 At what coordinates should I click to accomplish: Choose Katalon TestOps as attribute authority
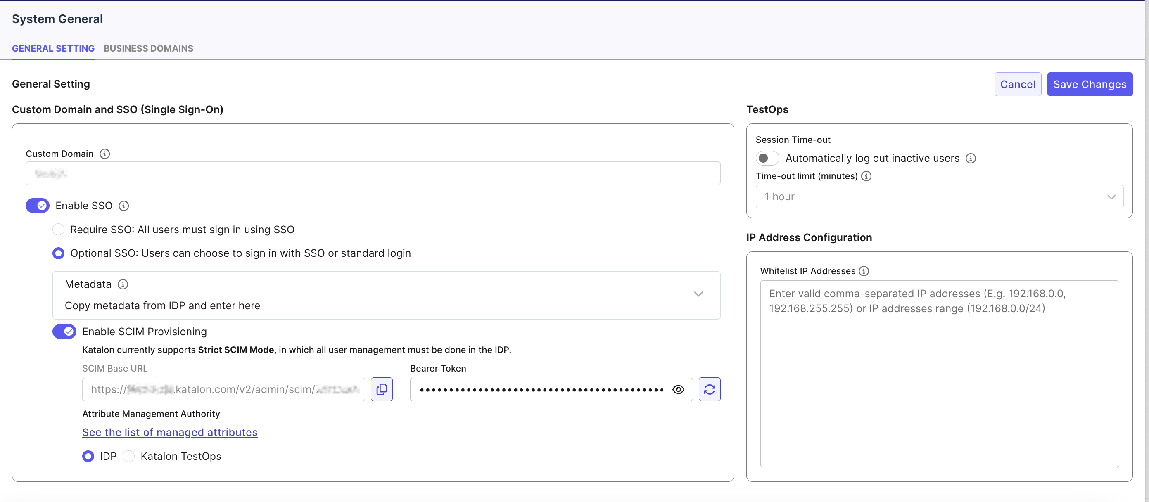pos(129,456)
